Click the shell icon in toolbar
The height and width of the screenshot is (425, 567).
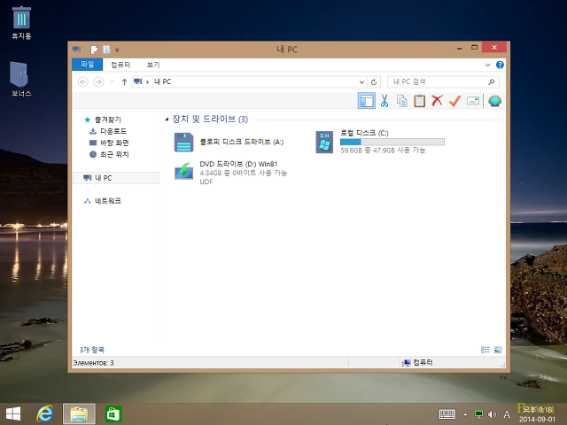[x=494, y=101]
